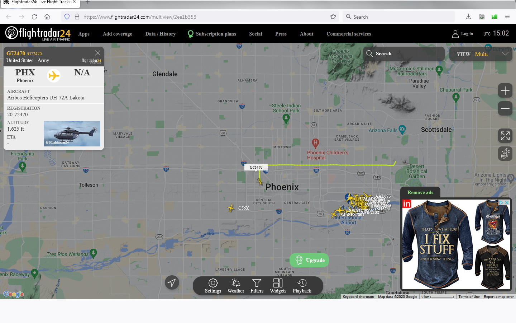Click the Arizona Falls map marker
Viewport: 516px width, 323px height.
coord(402,130)
